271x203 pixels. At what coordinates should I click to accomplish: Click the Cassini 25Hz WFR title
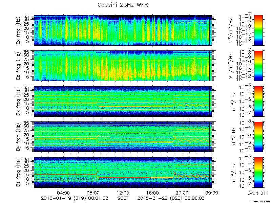pyautogui.click(x=123, y=5)
